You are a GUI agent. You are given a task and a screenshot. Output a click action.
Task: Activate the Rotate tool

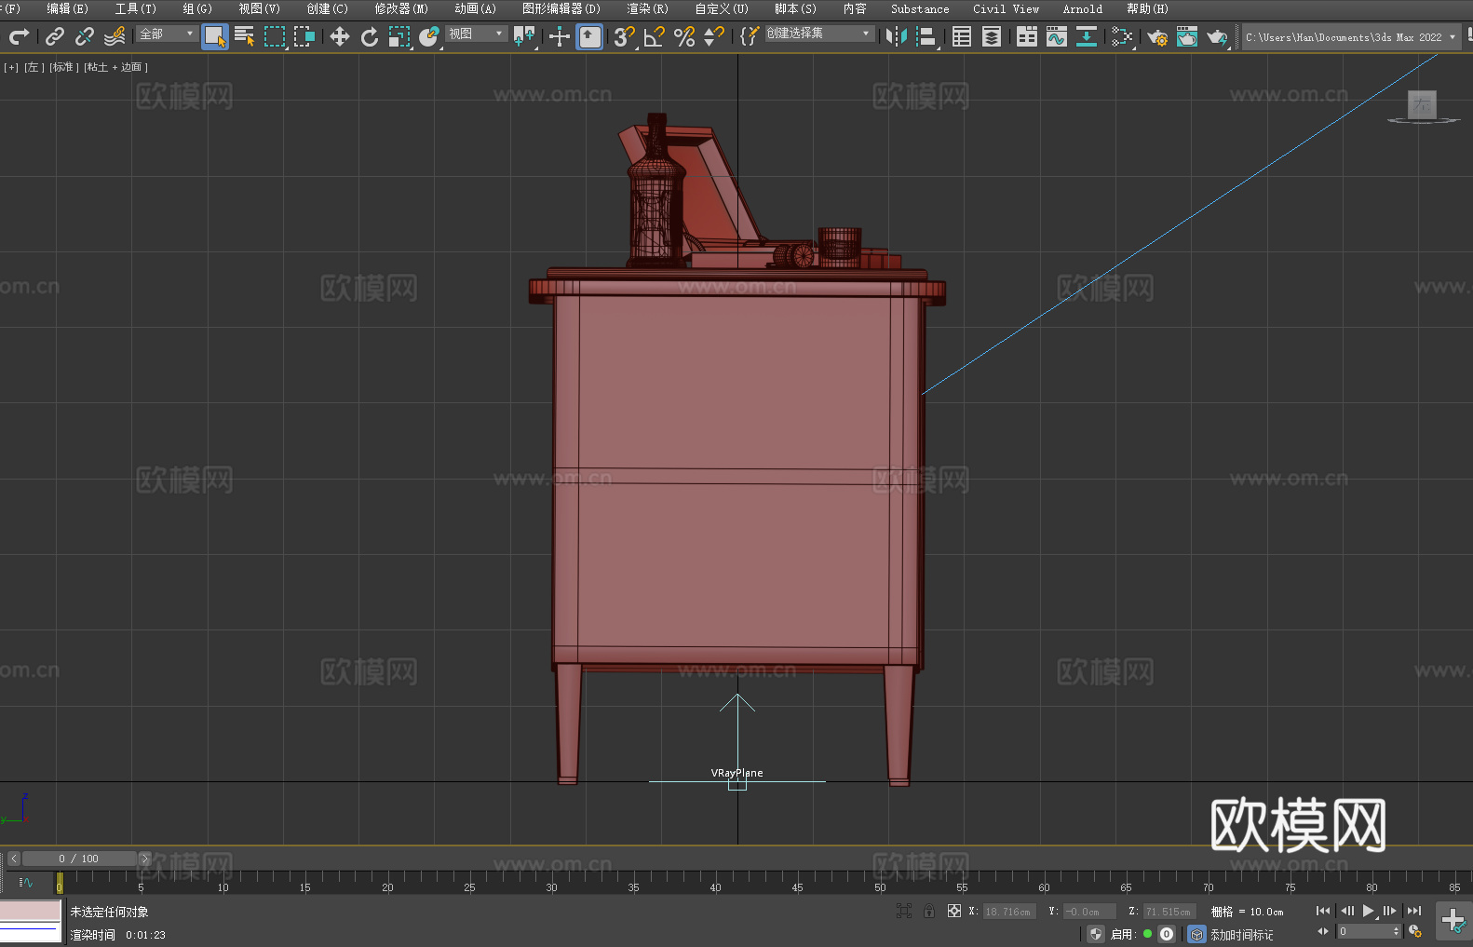click(370, 36)
